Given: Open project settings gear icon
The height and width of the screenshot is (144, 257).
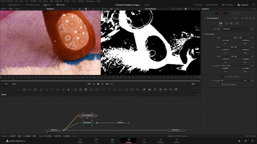Looking at the screenshot, I should coord(253,141).
